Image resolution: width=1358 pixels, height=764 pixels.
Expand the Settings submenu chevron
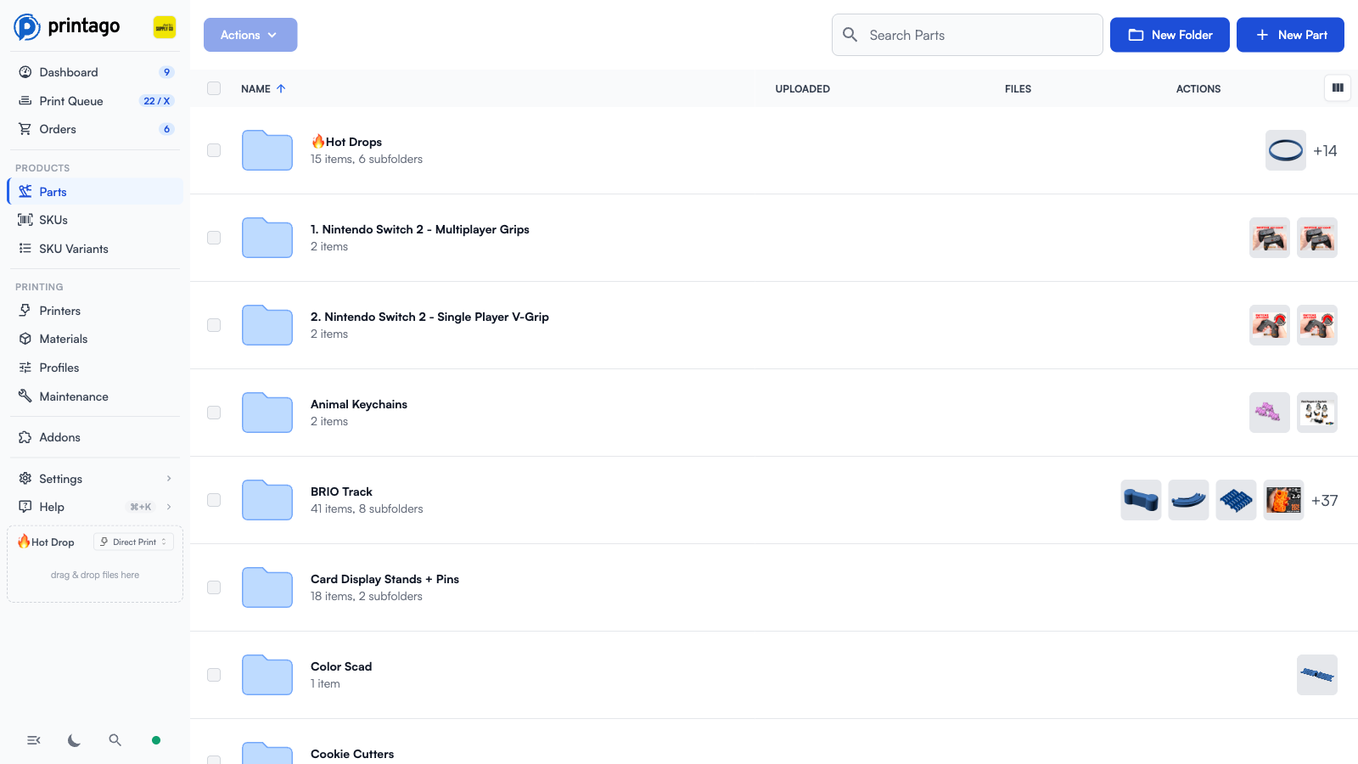tap(169, 479)
